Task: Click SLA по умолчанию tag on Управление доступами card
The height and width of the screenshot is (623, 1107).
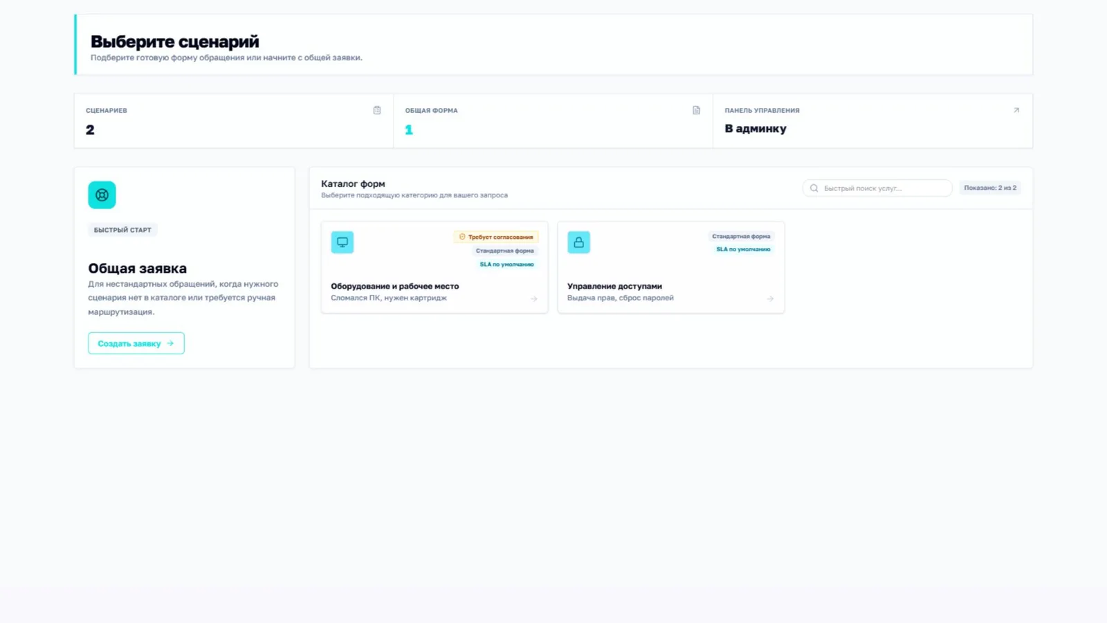Action: click(743, 249)
